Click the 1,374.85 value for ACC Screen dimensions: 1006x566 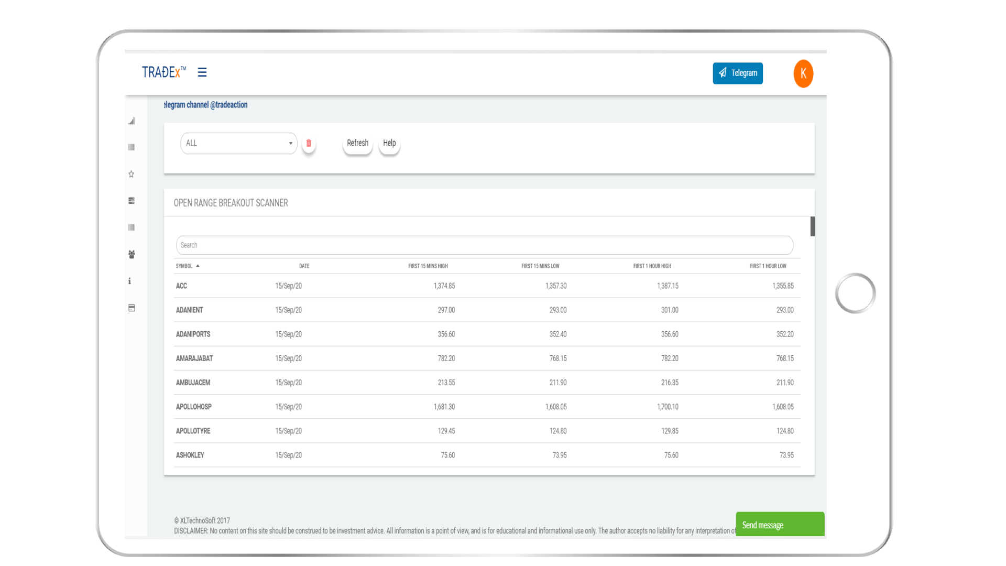[444, 286]
